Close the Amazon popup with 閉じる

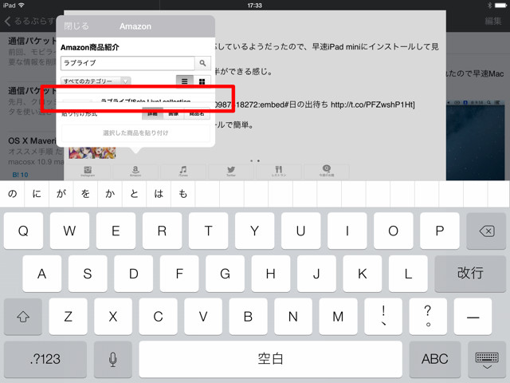[x=76, y=26]
